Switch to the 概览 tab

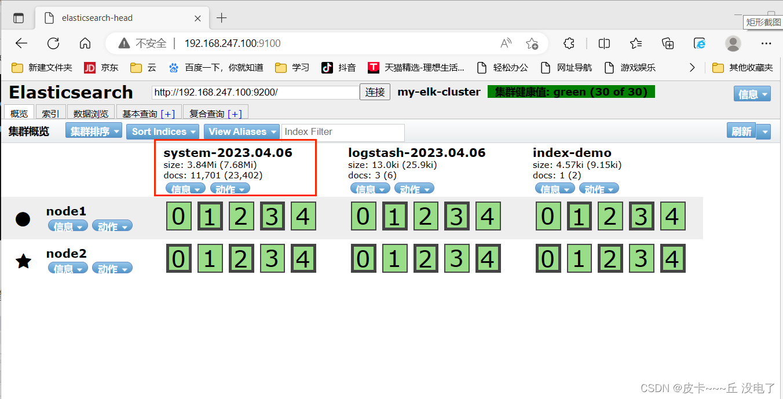pyautogui.click(x=20, y=114)
